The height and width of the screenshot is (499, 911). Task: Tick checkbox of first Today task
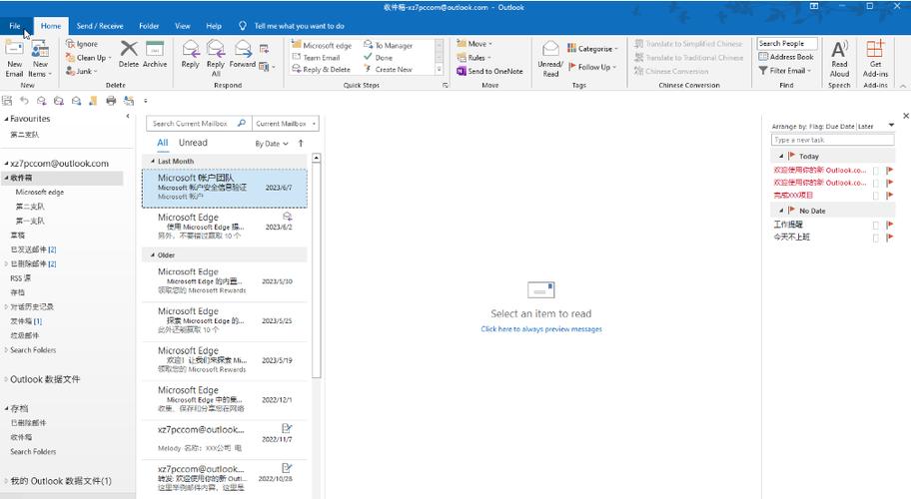876,171
